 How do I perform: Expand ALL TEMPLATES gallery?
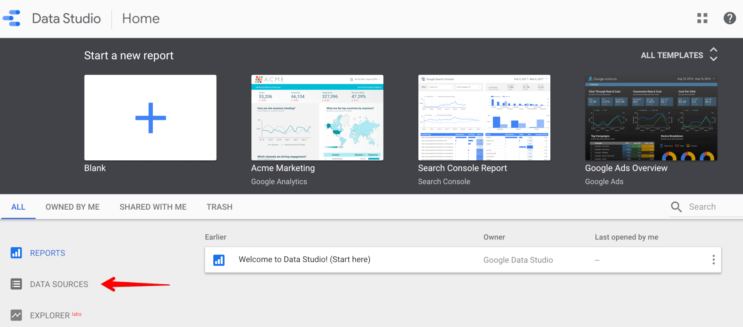pyautogui.click(x=672, y=55)
